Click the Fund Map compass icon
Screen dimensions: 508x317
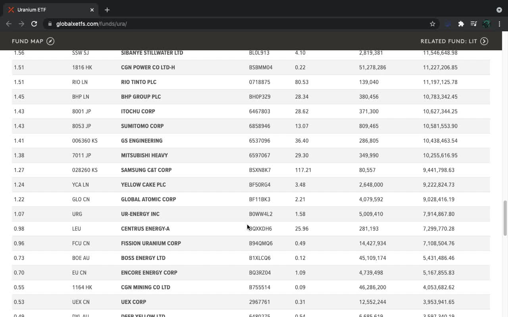[x=50, y=41]
